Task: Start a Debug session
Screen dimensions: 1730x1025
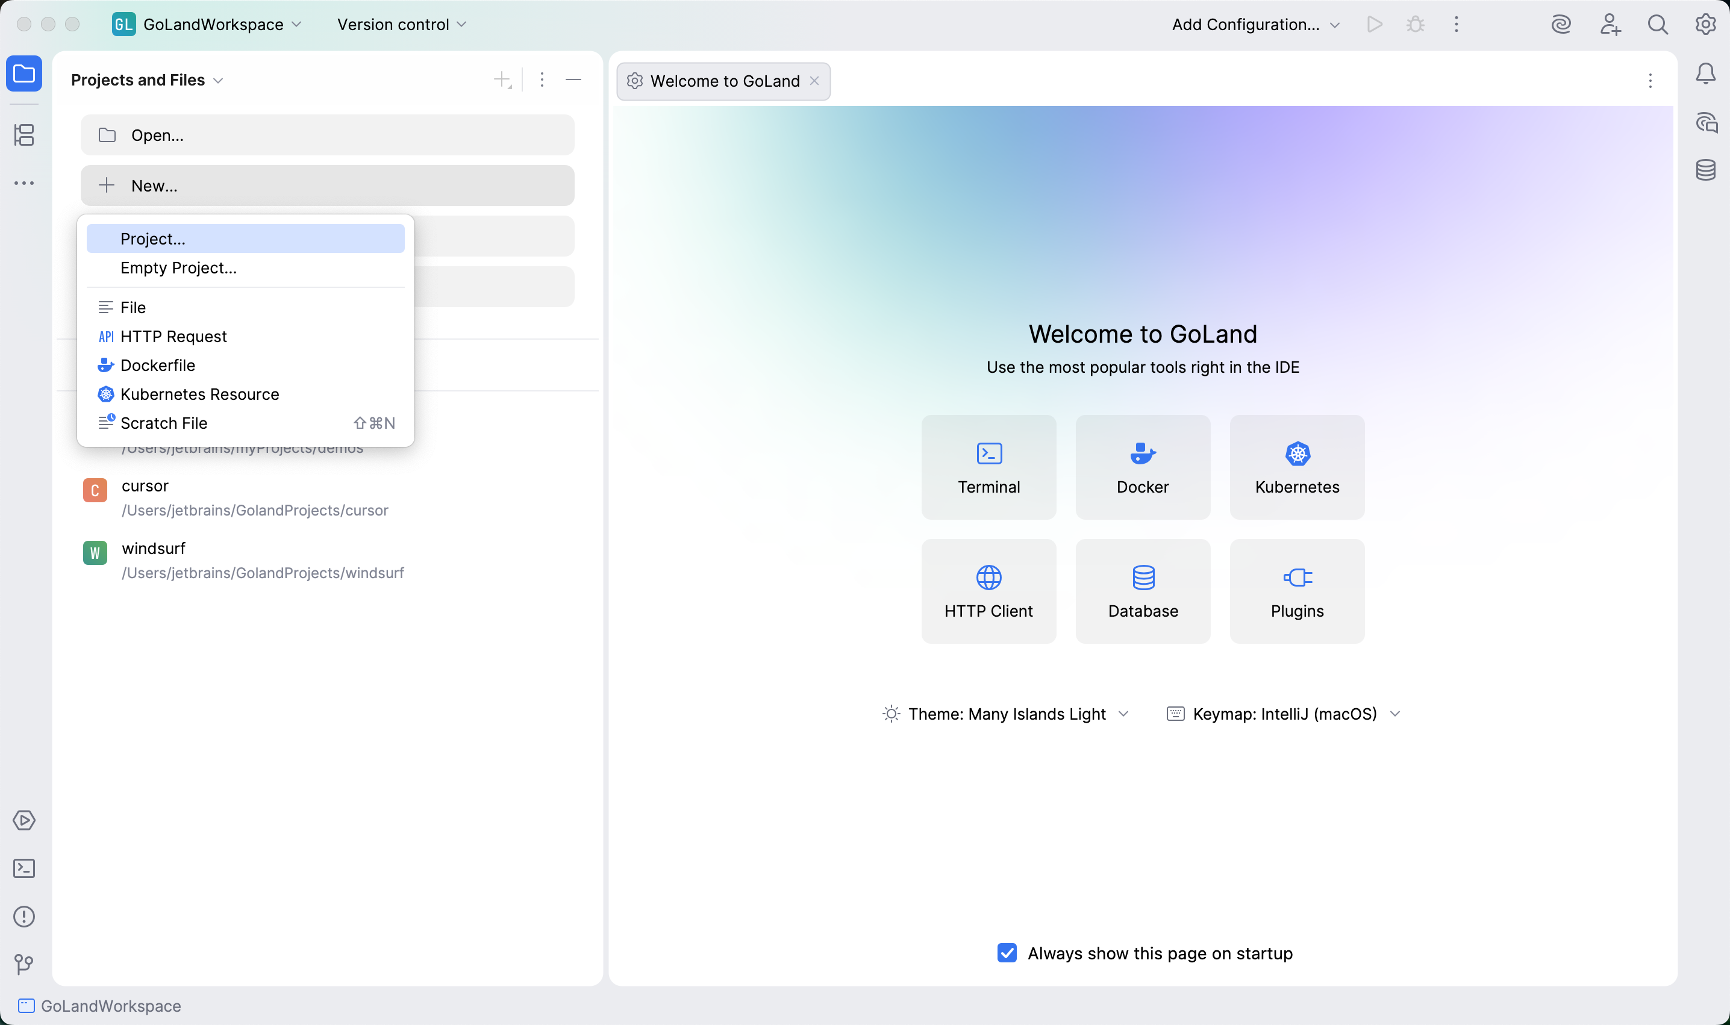Action: pos(1416,24)
